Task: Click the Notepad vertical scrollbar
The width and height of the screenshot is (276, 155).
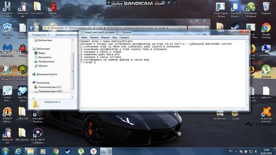Action: [247, 73]
